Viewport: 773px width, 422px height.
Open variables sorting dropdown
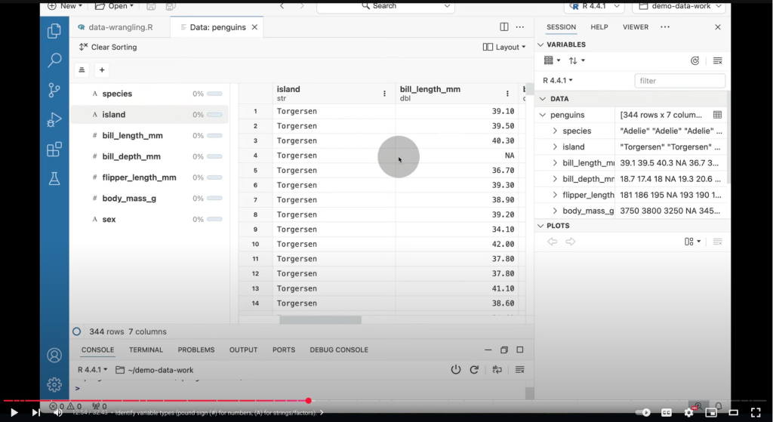click(577, 60)
